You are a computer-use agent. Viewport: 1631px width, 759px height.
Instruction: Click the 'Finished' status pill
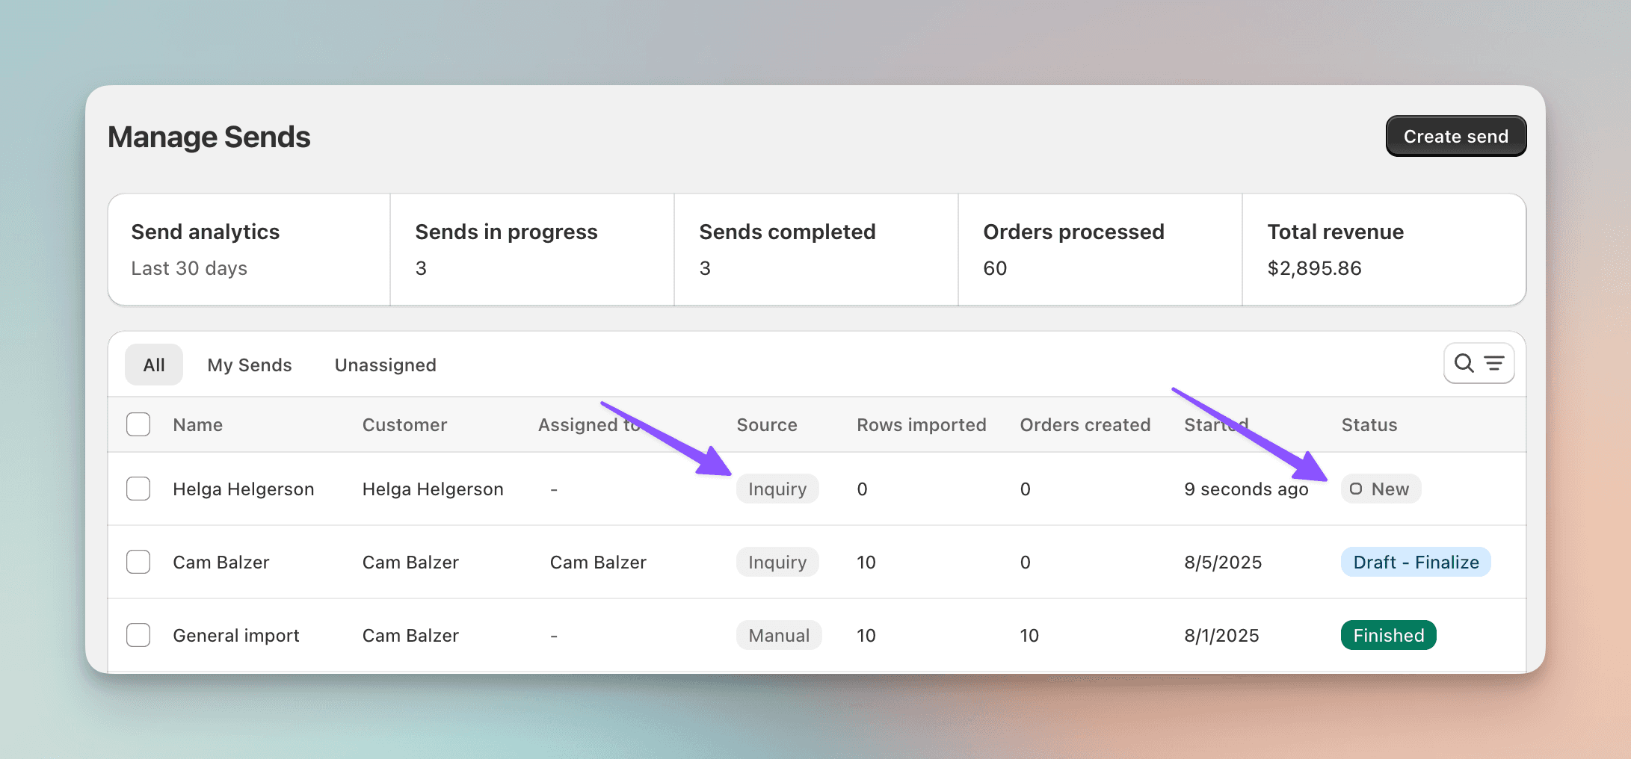tap(1388, 635)
